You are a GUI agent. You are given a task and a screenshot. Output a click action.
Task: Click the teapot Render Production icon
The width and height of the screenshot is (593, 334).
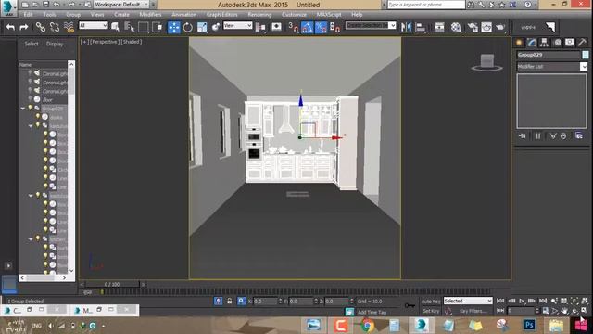[x=500, y=27]
